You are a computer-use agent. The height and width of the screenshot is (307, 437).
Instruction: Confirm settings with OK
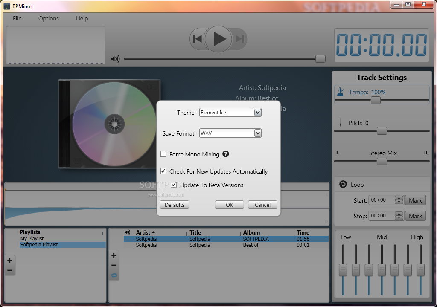click(229, 205)
